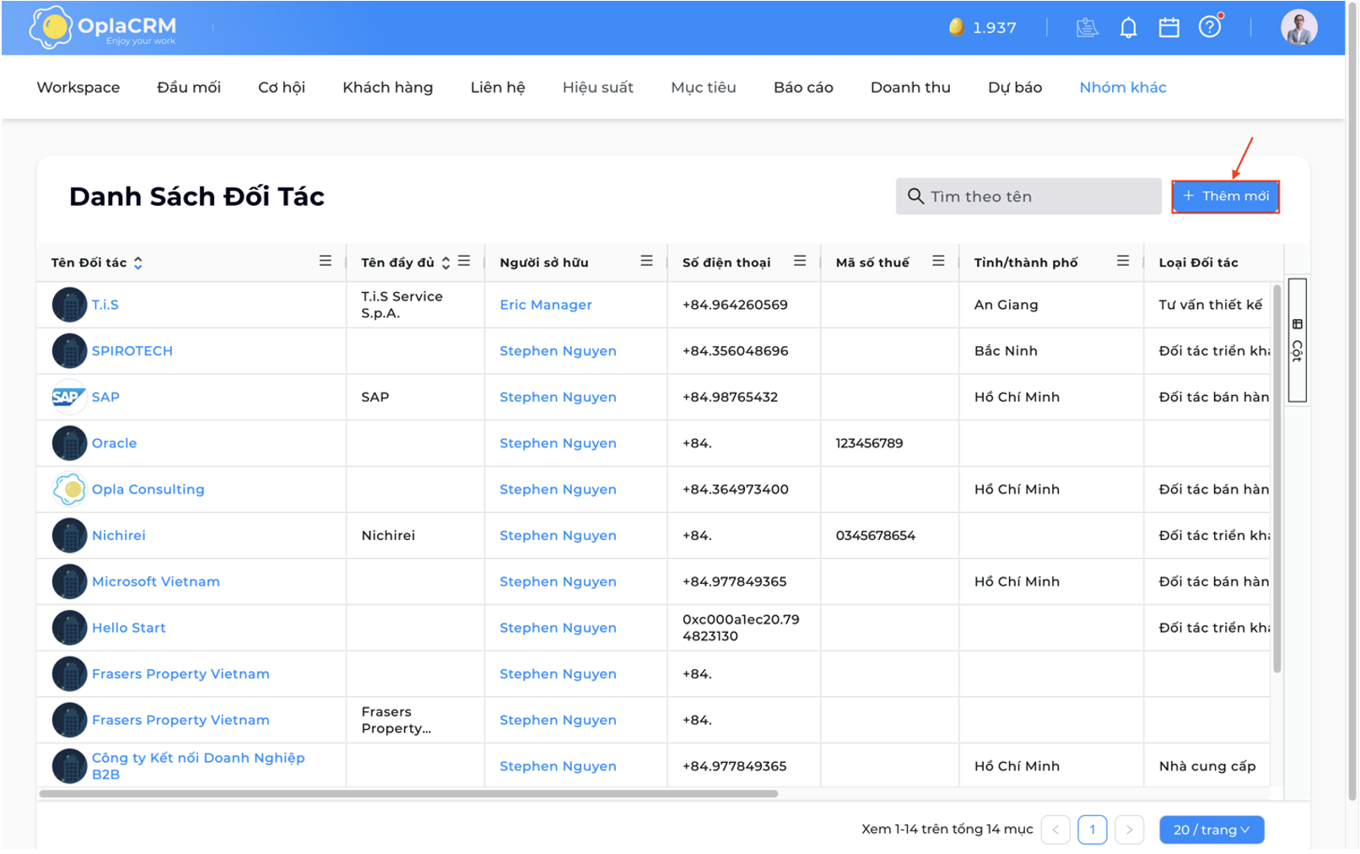Click the Thêm mới button
The image size is (1360, 854).
coord(1226,196)
